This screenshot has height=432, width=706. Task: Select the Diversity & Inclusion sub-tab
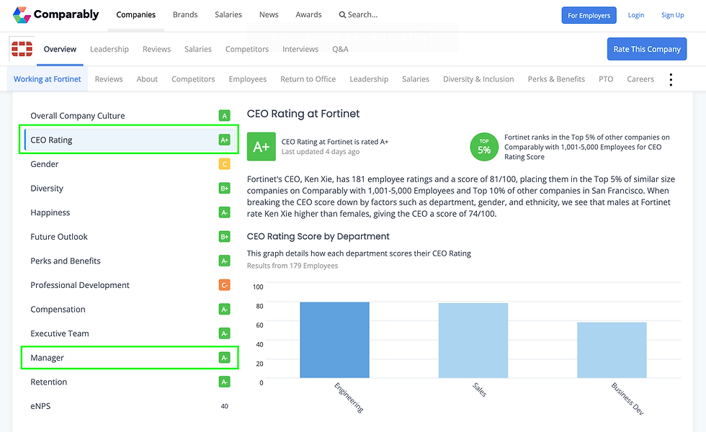478,79
